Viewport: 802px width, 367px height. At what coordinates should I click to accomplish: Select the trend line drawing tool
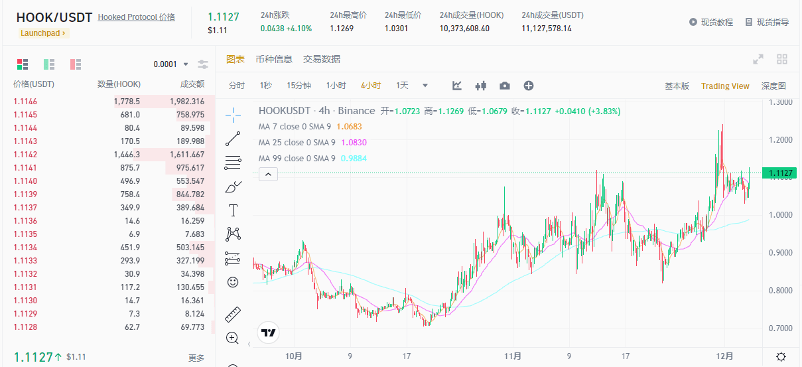233,139
